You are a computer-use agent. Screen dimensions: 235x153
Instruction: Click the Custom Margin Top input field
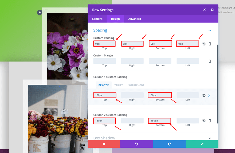coord(104,61)
